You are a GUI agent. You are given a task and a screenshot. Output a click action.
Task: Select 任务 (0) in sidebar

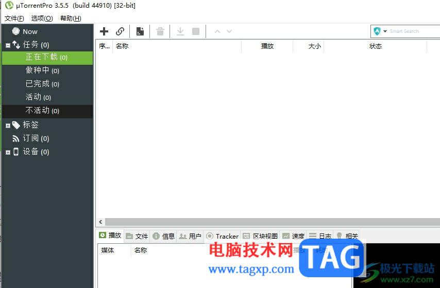(x=36, y=45)
